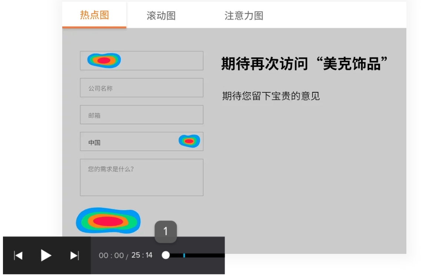Play the heatmap session recording
The image size is (436, 275).
point(46,255)
